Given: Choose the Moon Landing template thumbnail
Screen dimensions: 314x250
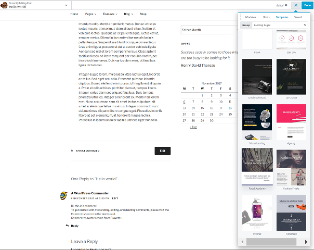Looking at the screenshot, I should point(257,122).
